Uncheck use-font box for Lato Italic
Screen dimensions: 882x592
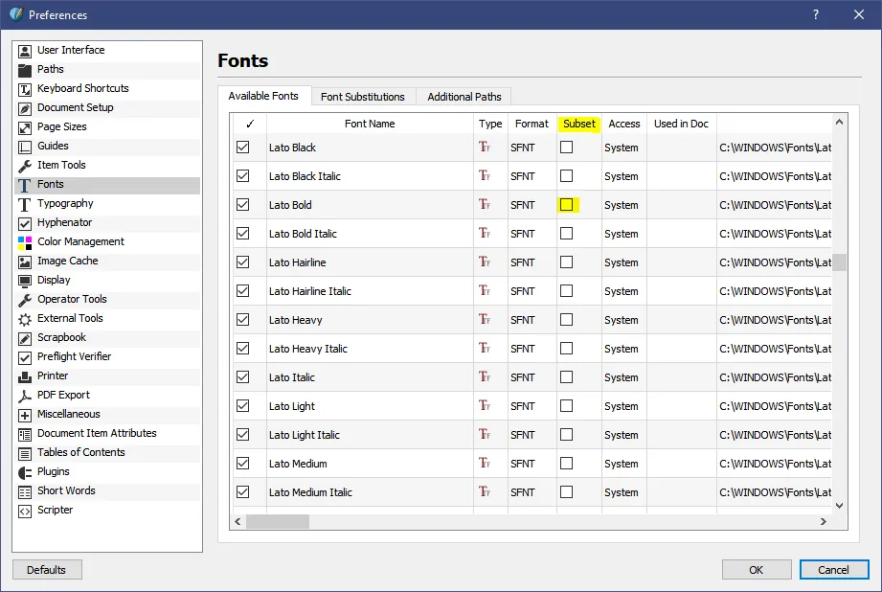[243, 377]
